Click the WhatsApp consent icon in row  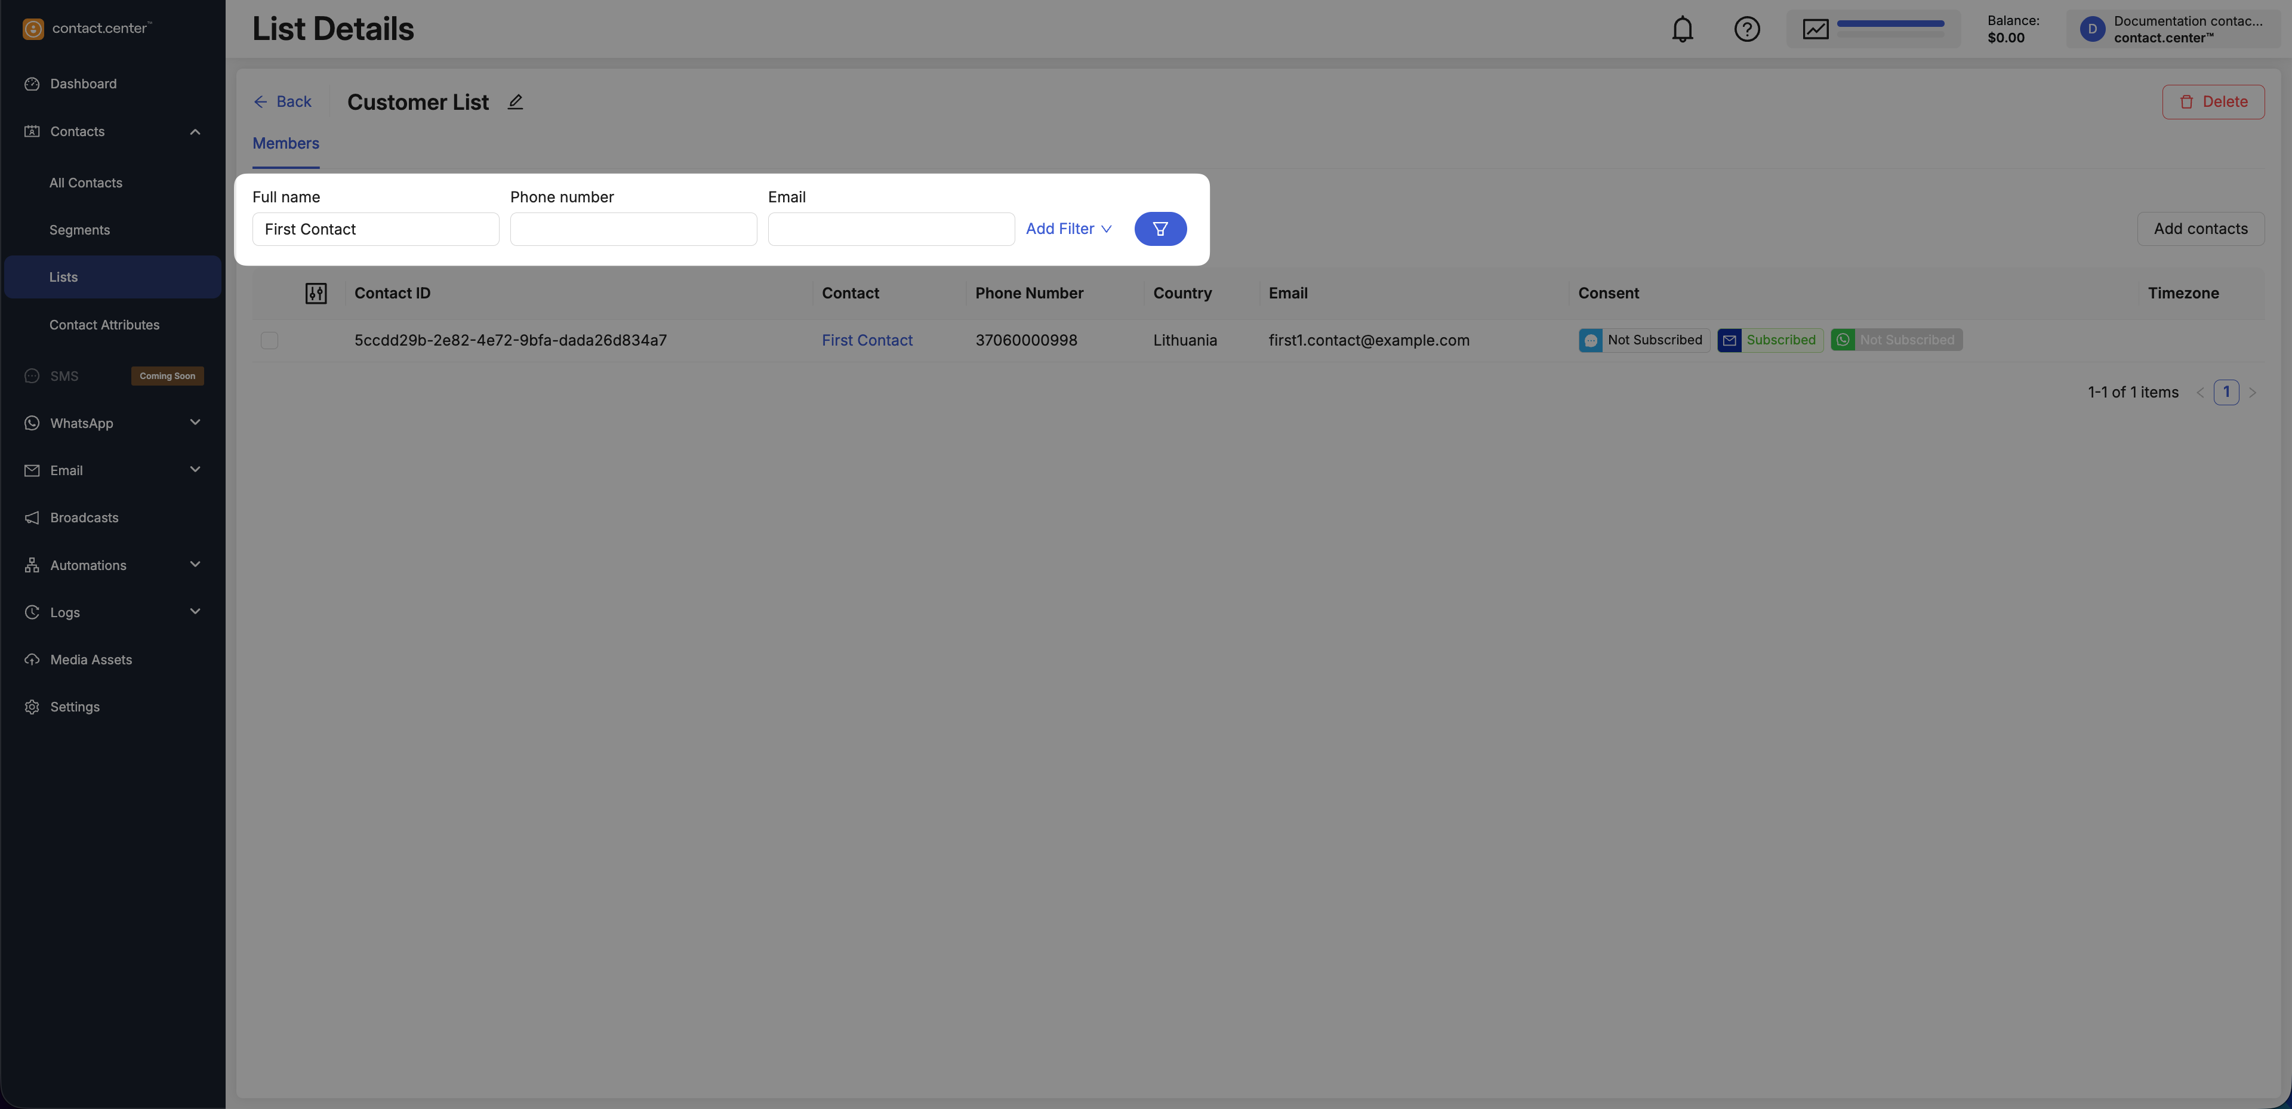[x=1843, y=340]
